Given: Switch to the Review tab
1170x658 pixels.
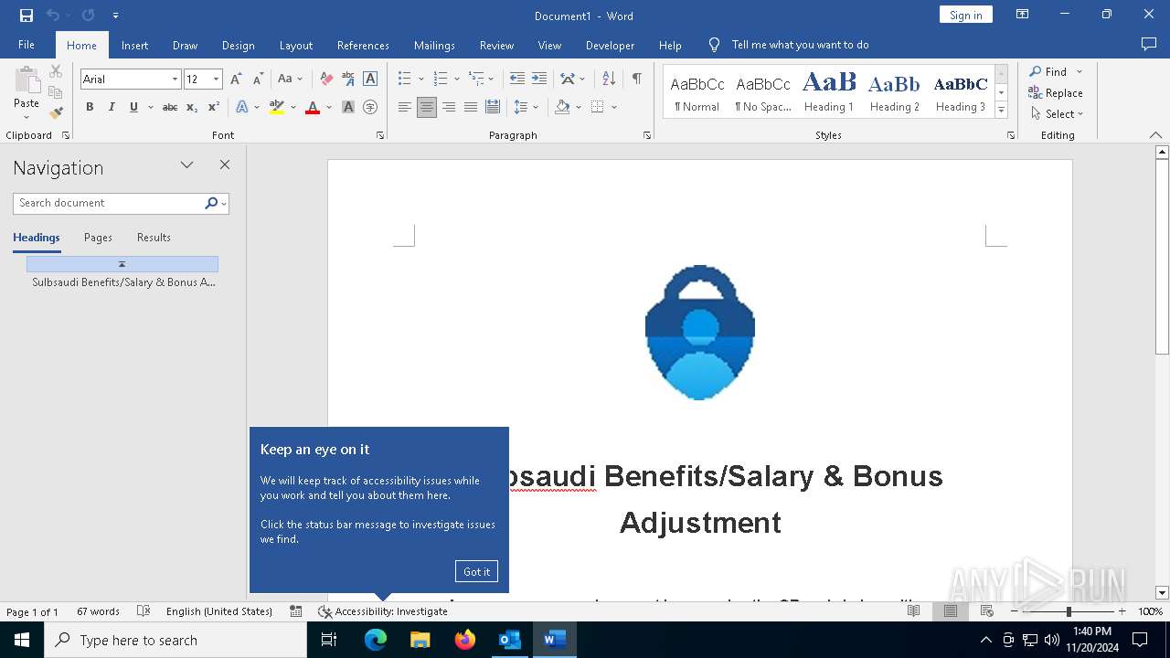Looking at the screenshot, I should click(x=496, y=45).
